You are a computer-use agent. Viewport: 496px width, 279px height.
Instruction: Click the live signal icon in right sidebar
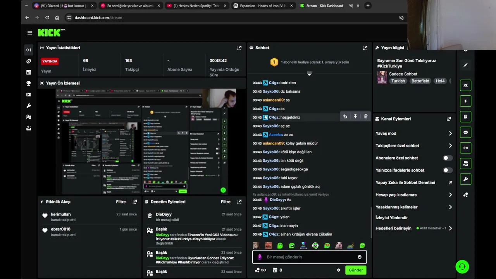pos(465,148)
